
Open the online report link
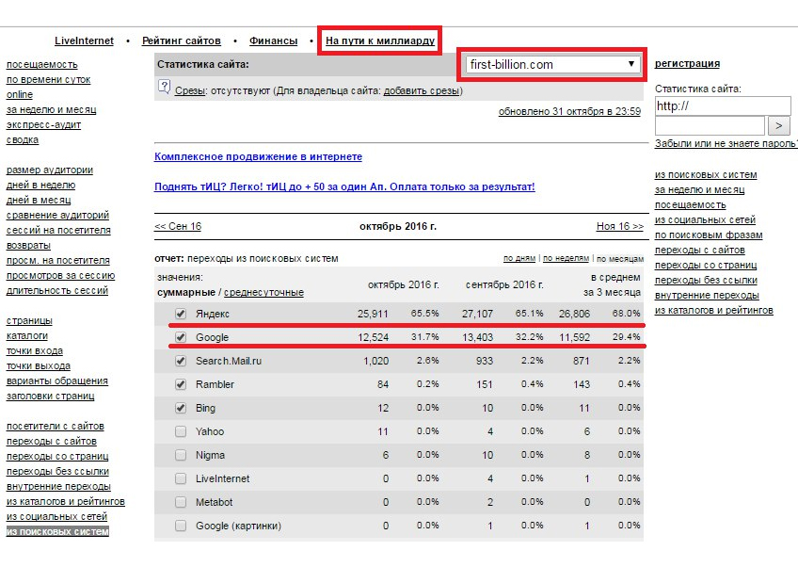(20, 95)
